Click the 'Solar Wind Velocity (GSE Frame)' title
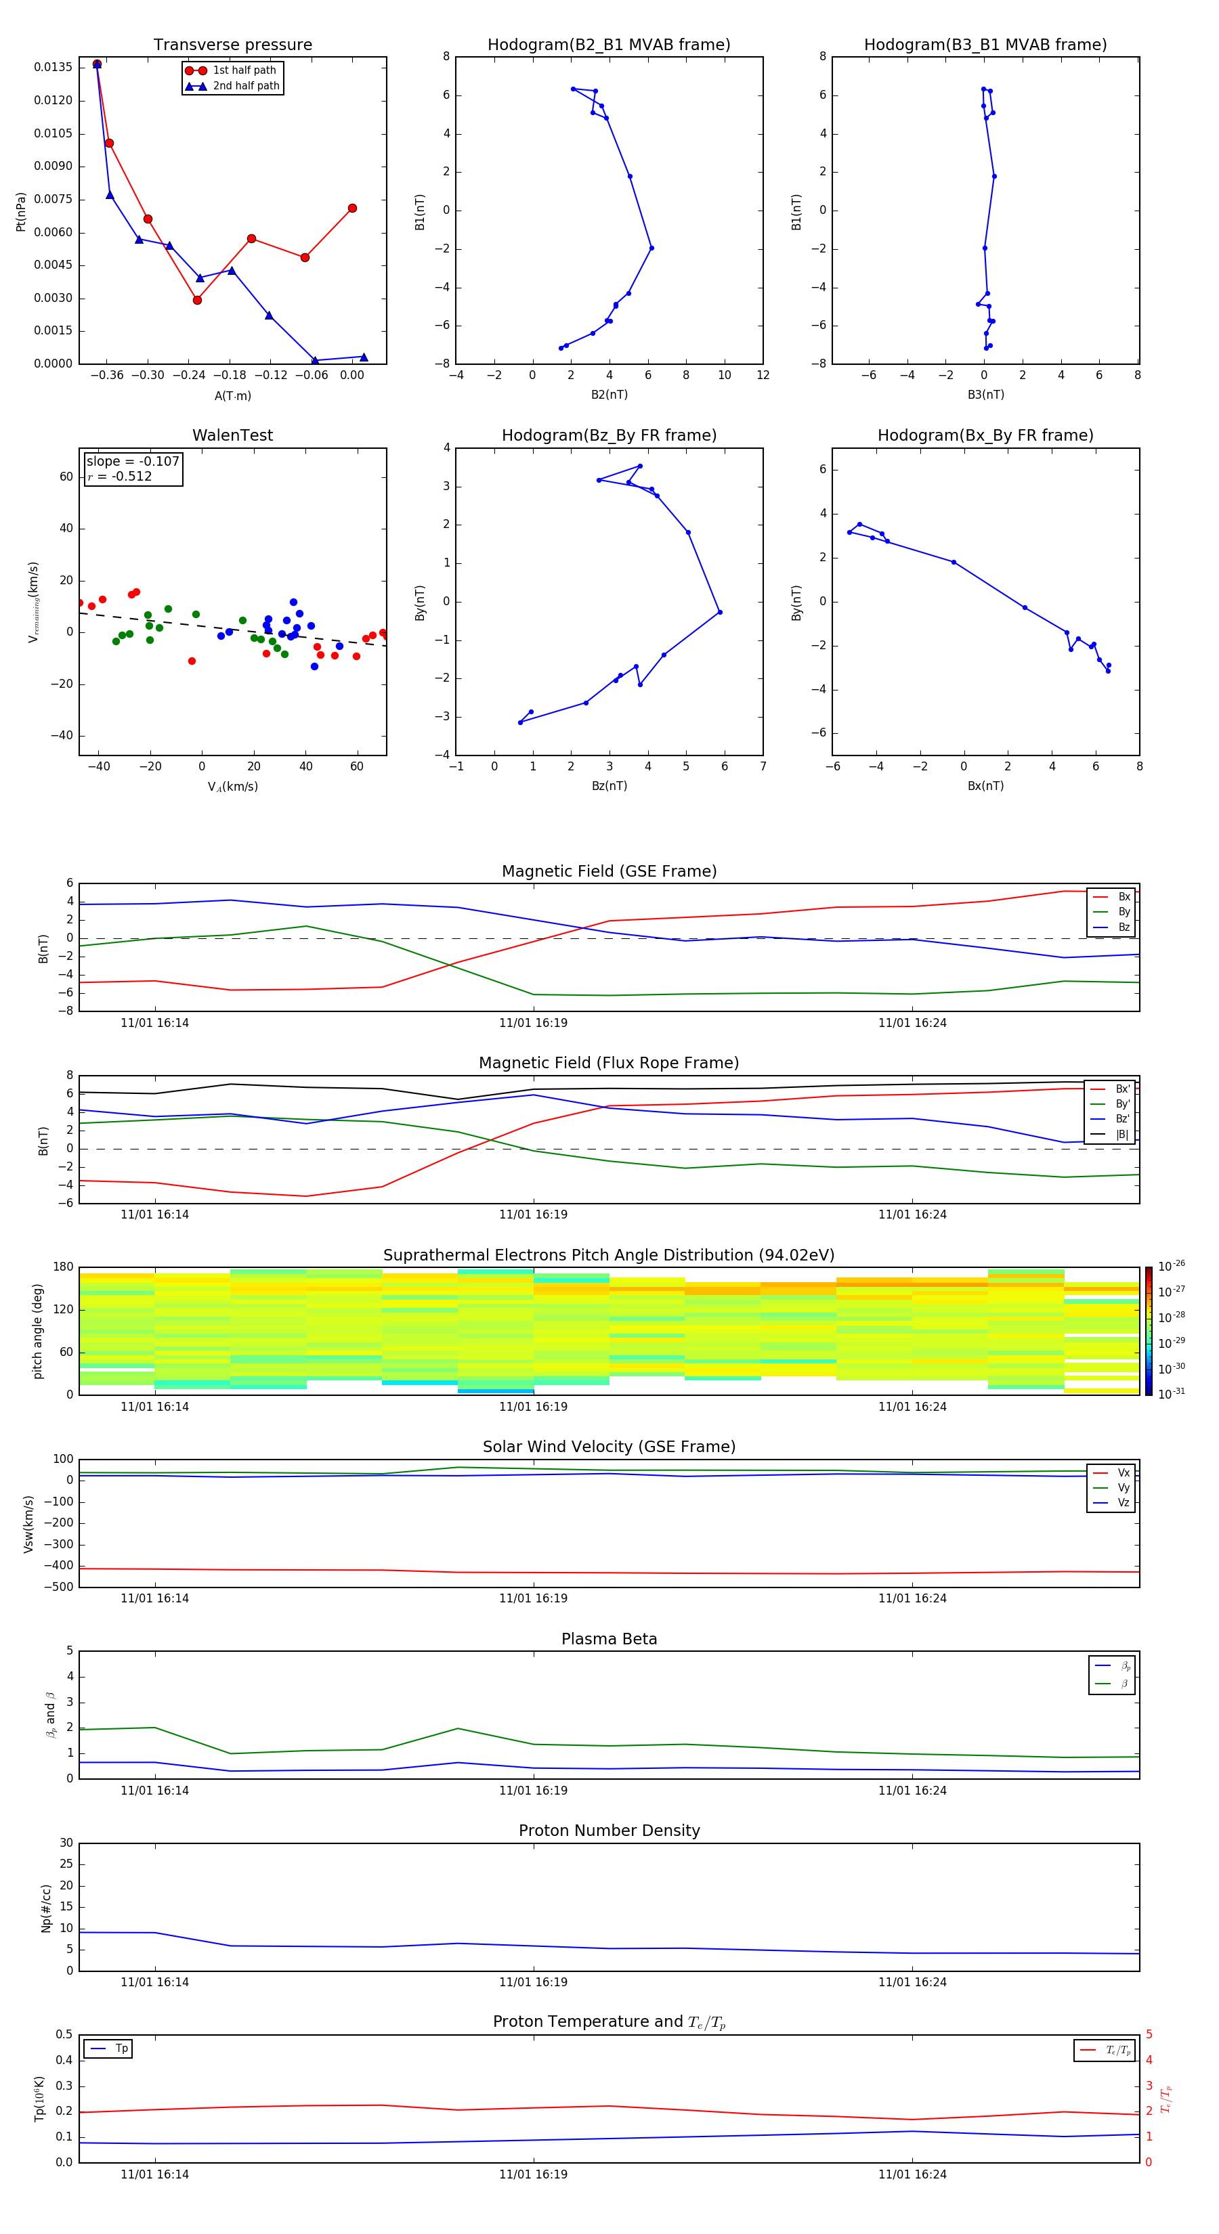 click(x=609, y=1447)
